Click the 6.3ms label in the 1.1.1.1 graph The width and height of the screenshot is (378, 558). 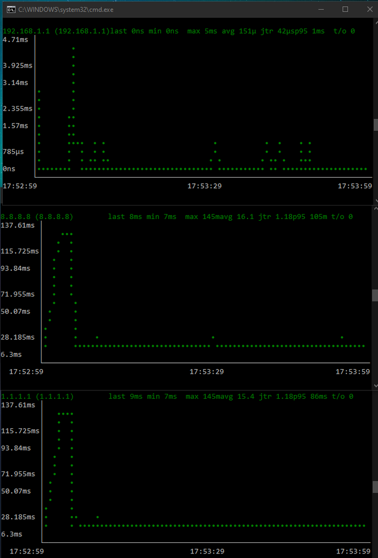(12, 534)
